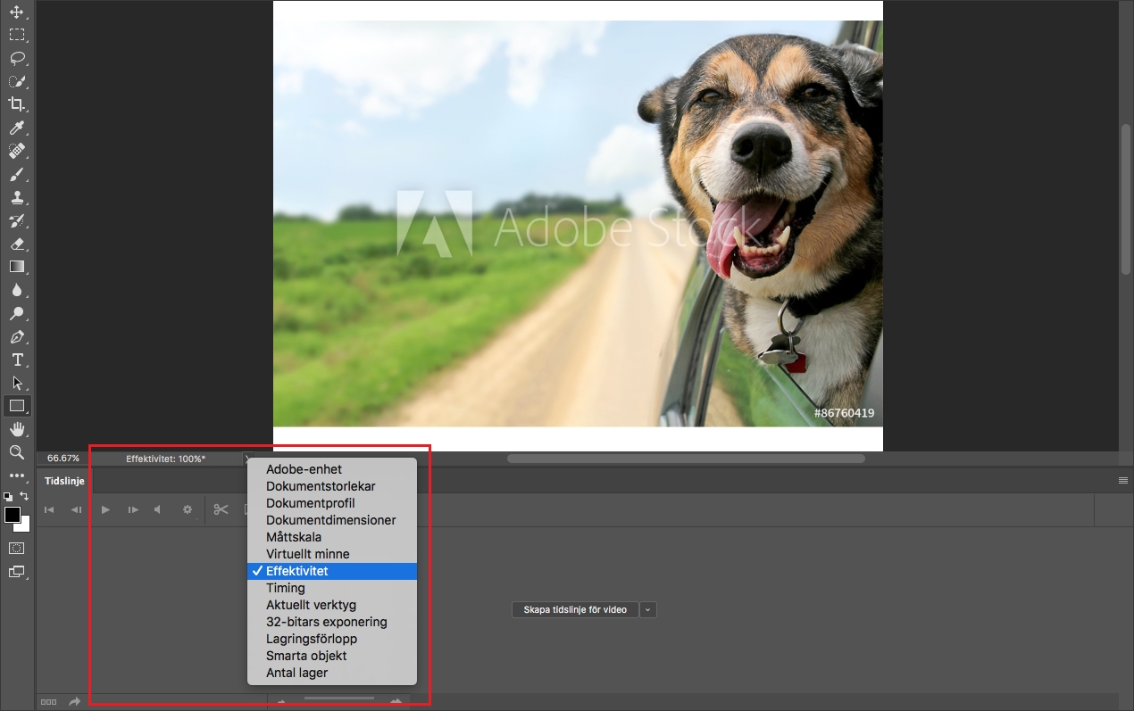This screenshot has width=1134, height=711.
Task: Select 32-bitars exponering option
Action: (332, 622)
